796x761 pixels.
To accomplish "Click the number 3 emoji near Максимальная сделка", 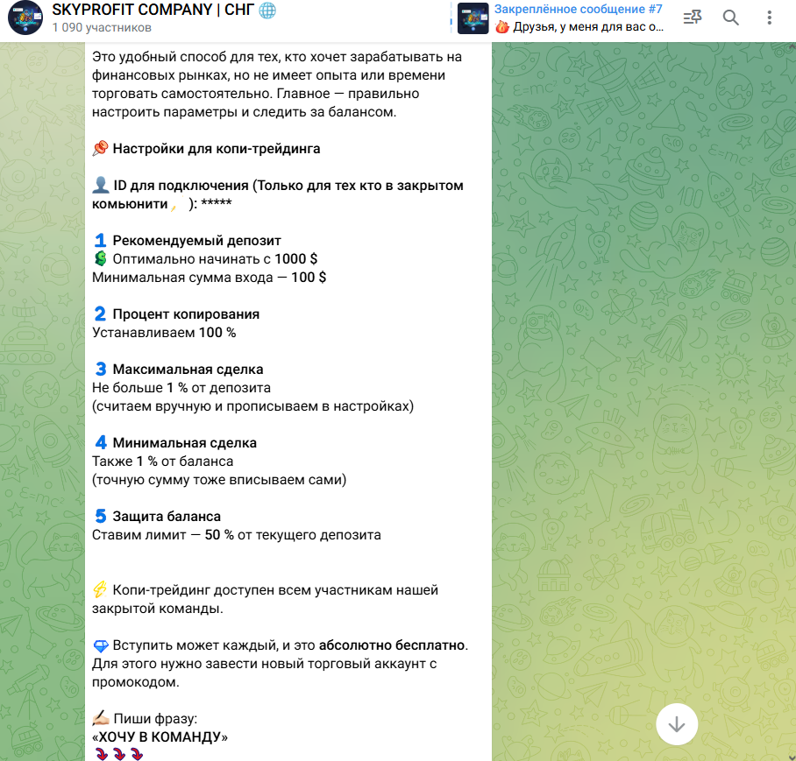I will (101, 369).
